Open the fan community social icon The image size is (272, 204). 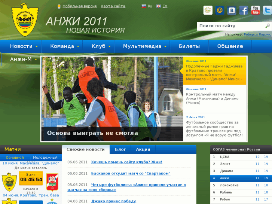coord(208,10)
